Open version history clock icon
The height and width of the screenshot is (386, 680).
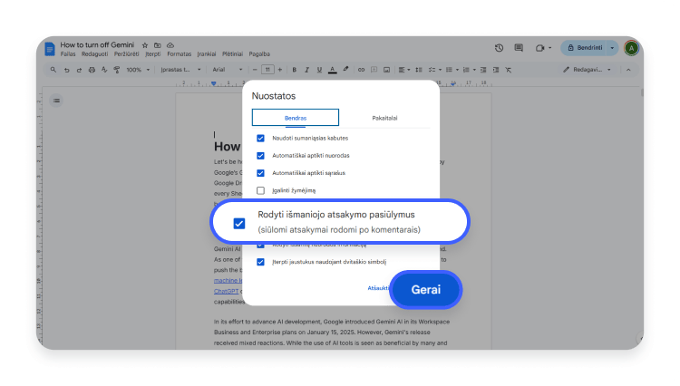500,48
